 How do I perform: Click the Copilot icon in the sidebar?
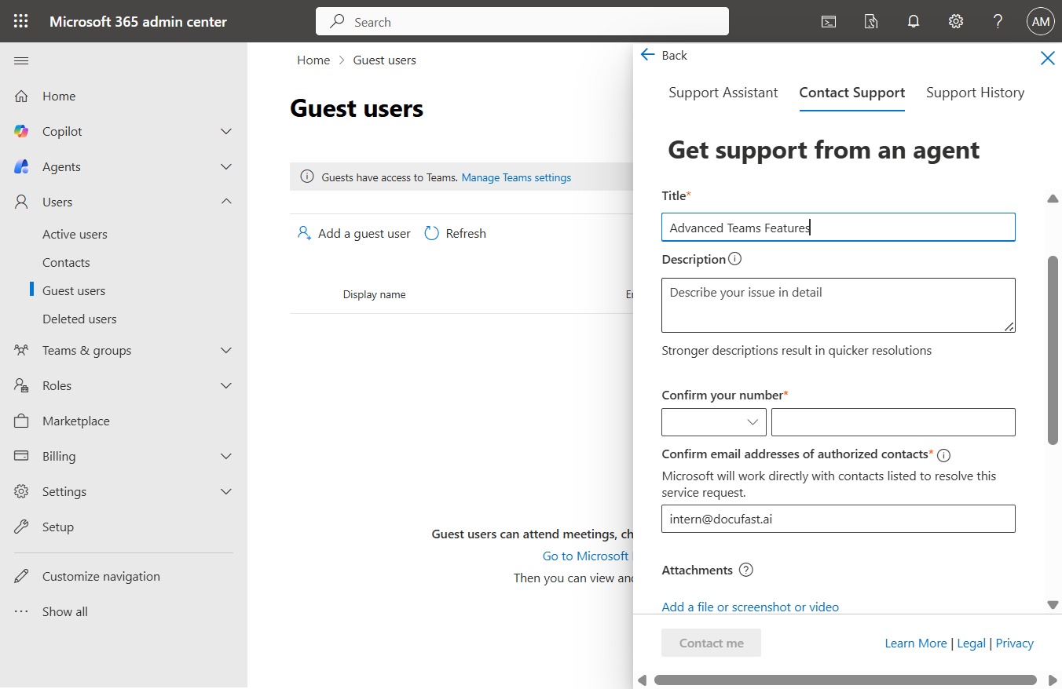coord(21,131)
